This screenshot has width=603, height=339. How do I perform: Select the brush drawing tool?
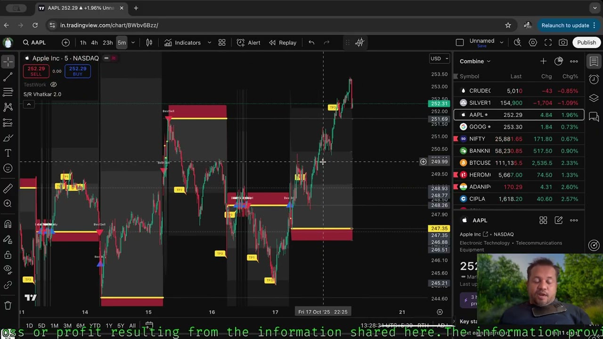[8, 138]
